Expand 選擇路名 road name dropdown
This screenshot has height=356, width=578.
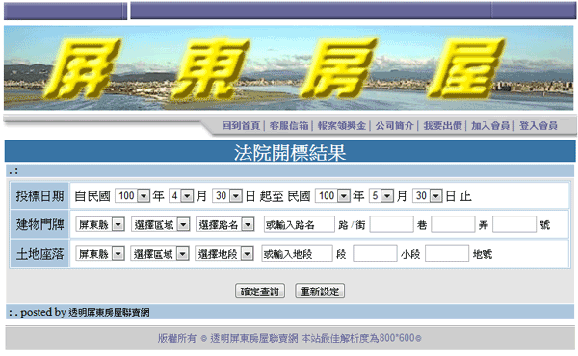pyautogui.click(x=225, y=224)
